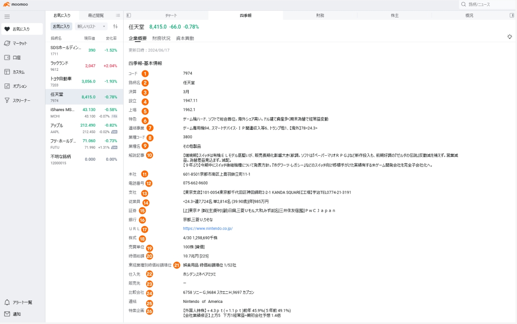Image resolution: width=517 pixels, height=324 pixels.
Task: Click the search magnifier icon
Action: click(464, 4)
